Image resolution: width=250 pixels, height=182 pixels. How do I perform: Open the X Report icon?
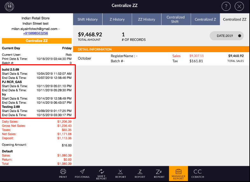pos(121,173)
